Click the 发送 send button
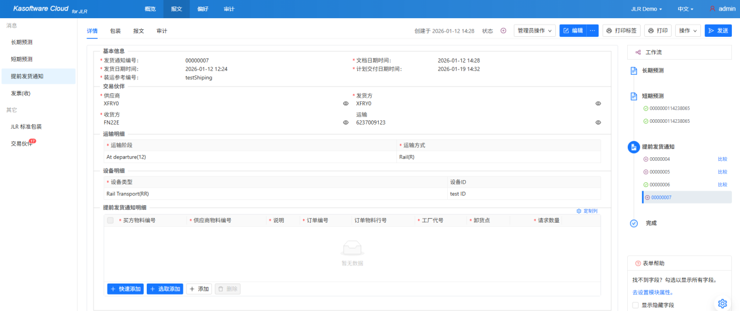Screen dimensions: 740x311 click(718, 30)
